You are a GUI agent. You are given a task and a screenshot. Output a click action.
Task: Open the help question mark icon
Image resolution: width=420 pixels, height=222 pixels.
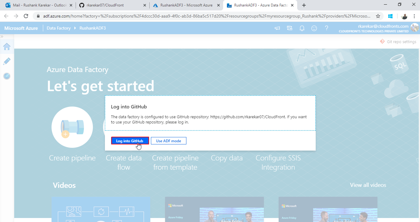pyautogui.click(x=326, y=28)
